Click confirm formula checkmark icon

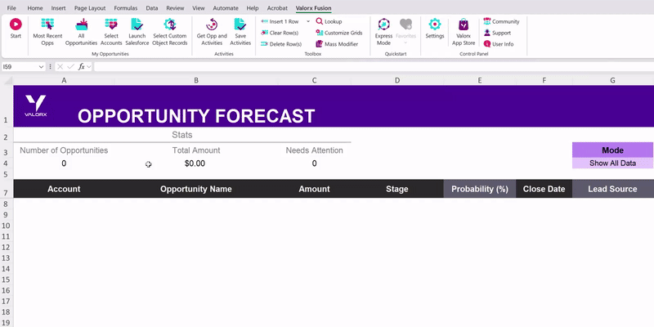click(x=71, y=67)
